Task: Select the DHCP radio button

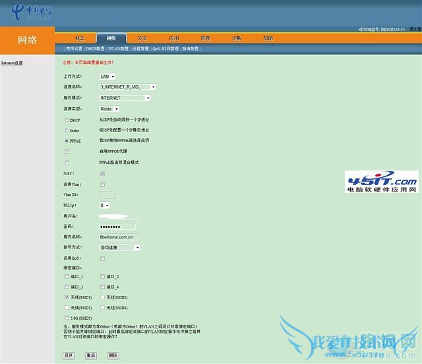Action: tap(67, 120)
